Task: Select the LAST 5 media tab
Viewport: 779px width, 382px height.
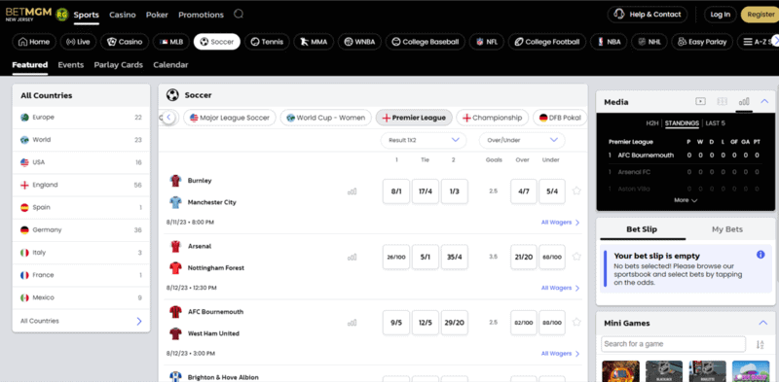Action: (x=715, y=123)
